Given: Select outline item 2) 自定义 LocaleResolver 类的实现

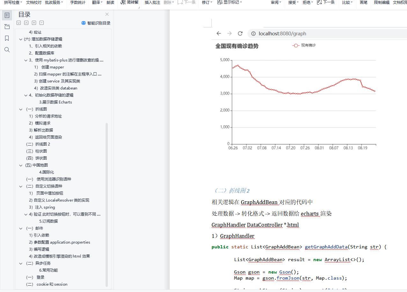Looking at the screenshot, I should pyautogui.click(x=59, y=200).
